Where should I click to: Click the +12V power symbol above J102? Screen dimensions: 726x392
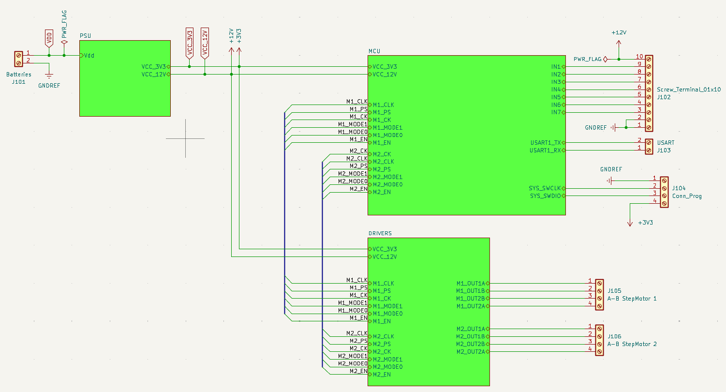coord(618,43)
